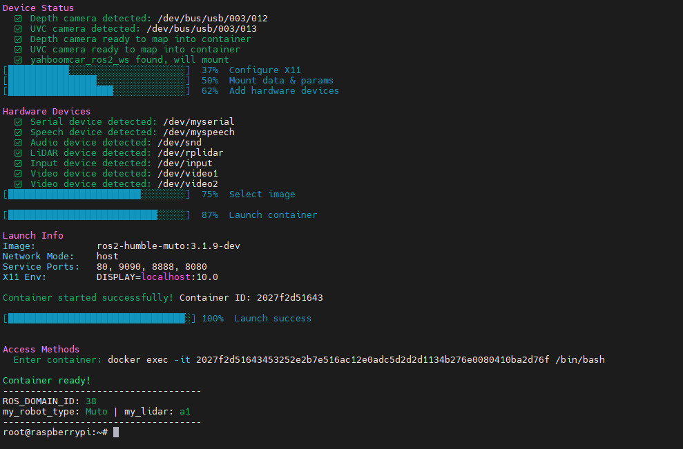Select the ROS_DOMAIN_ID value "38"

(x=91, y=401)
